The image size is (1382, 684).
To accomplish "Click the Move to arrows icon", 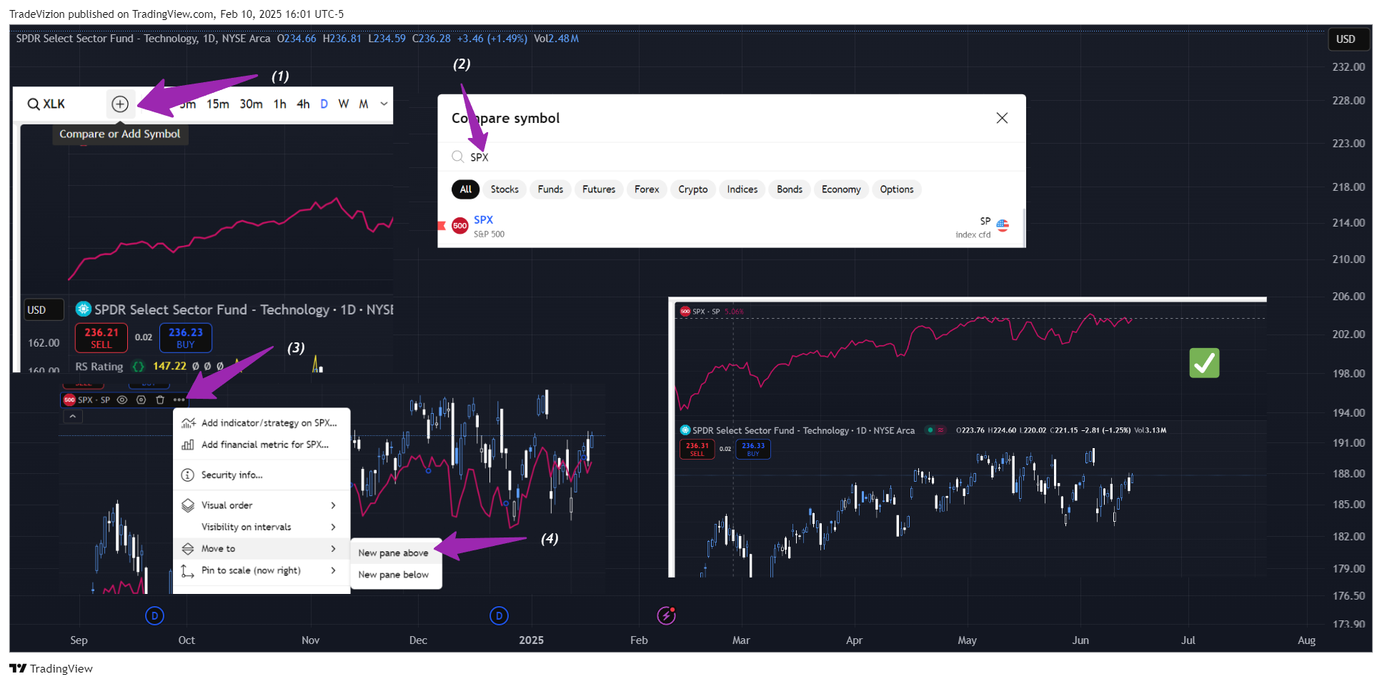I will (x=188, y=548).
